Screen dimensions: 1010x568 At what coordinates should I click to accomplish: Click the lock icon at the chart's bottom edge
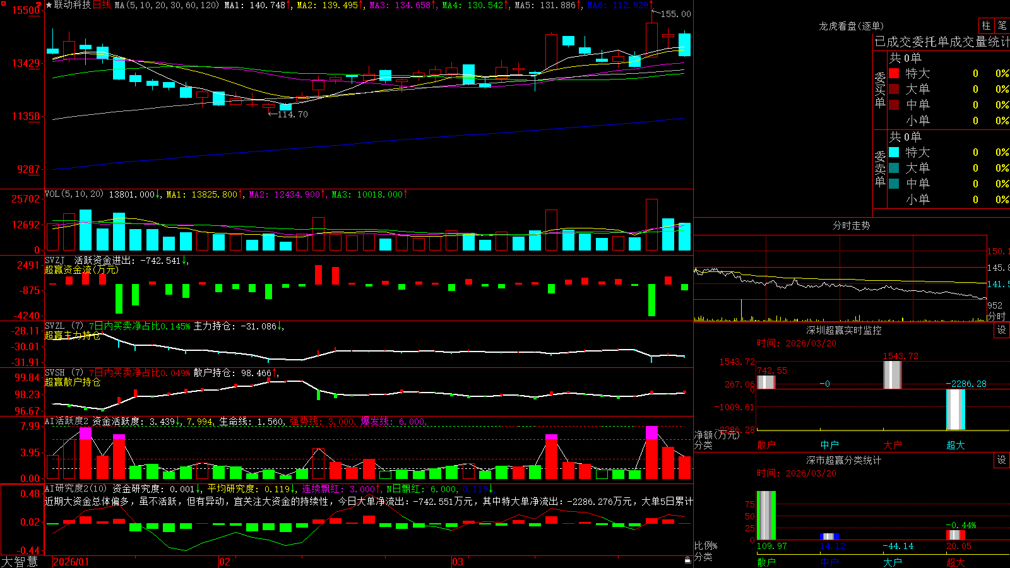[688, 560]
